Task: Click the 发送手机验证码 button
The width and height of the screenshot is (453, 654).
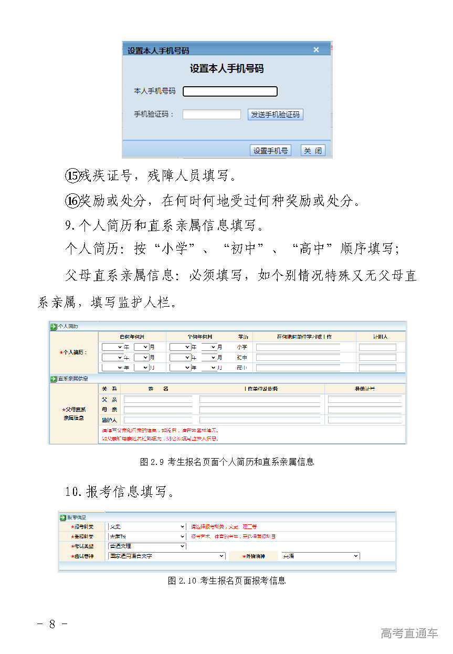Action: [275, 115]
